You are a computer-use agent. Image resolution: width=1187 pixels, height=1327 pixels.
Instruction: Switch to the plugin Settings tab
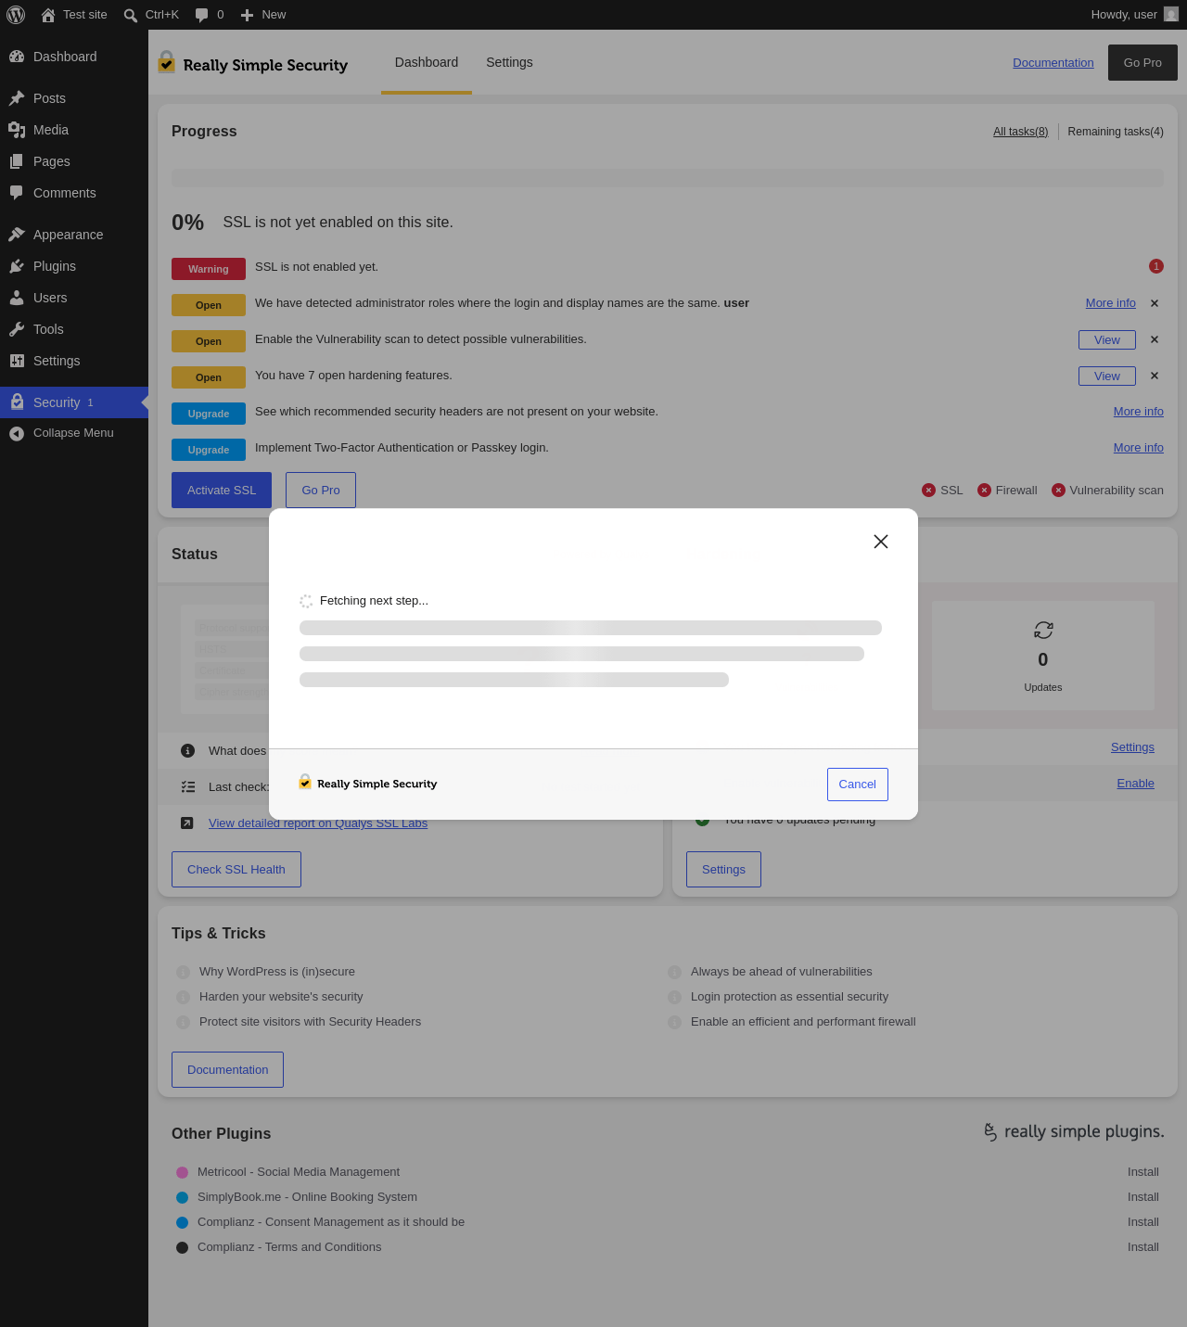click(x=509, y=62)
